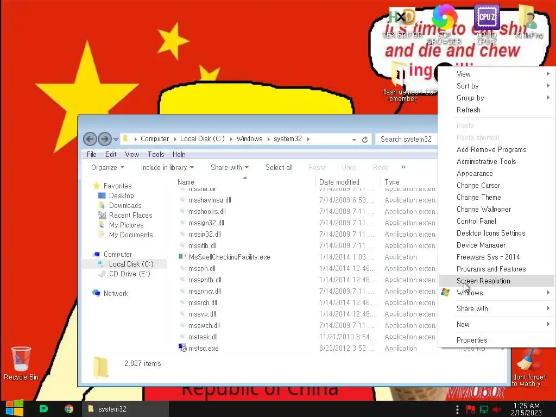Select CD Drive (E:) in the sidebar

pyautogui.click(x=129, y=274)
